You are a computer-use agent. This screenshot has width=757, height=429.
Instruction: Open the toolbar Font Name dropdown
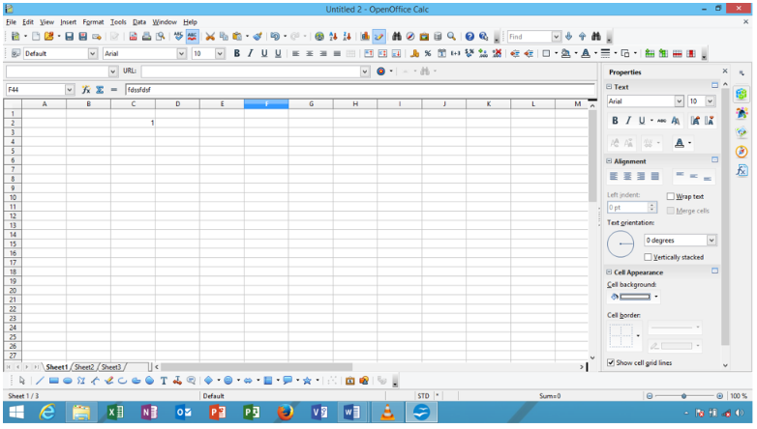pos(182,53)
